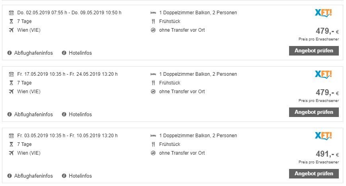Screen dimensions: 346x186
Task: Click the 491,- € price
Action: coord(326,154)
